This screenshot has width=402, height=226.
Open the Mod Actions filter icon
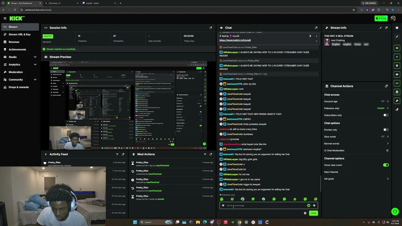pos(205,154)
